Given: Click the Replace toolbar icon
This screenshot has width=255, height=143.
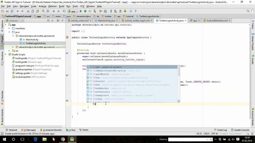Looking at the screenshot, I should point(48,11).
